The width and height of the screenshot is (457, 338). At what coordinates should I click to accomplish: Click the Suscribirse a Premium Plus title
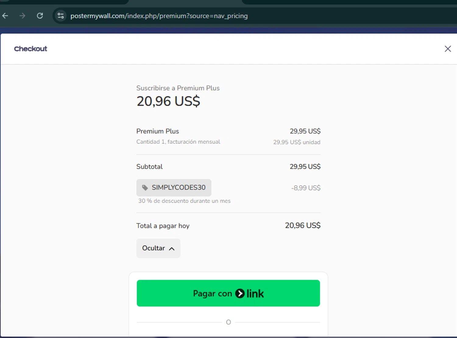178,88
